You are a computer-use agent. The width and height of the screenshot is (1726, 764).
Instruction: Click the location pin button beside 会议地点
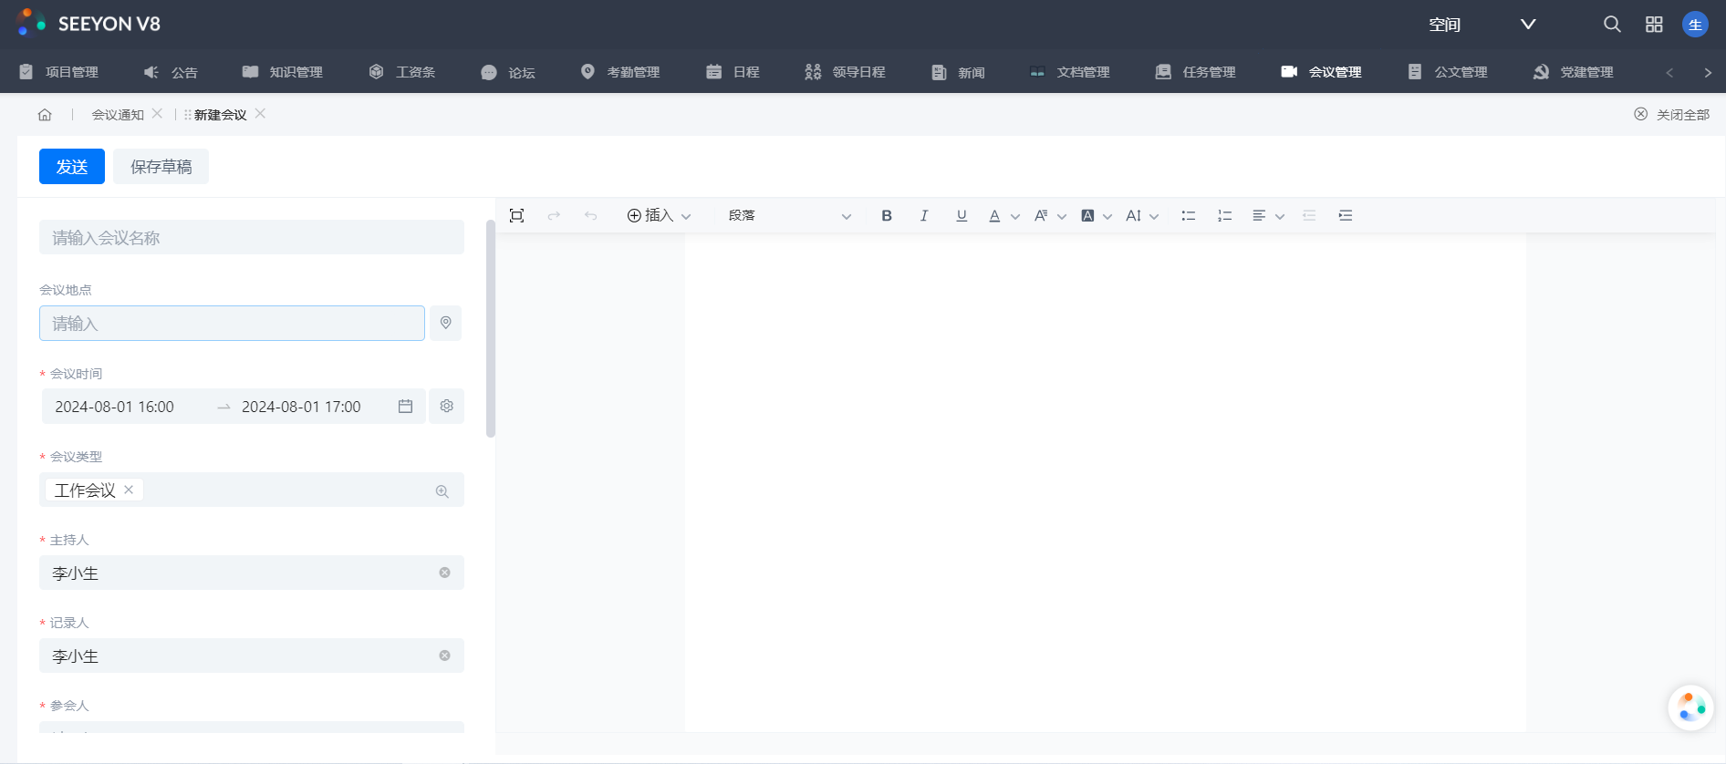(x=446, y=323)
